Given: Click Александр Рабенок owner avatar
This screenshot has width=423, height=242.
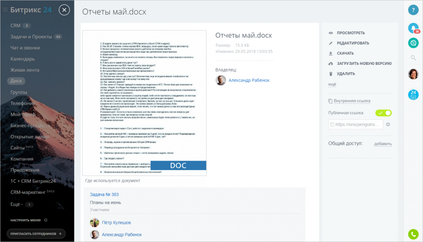Looking at the screenshot, I should click(x=221, y=80).
